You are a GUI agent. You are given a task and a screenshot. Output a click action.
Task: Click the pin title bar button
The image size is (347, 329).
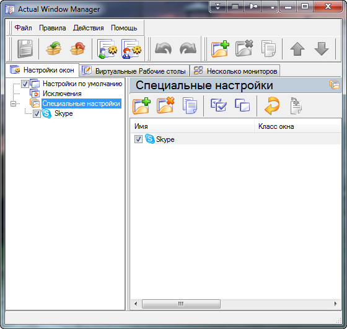click(x=253, y=6)
